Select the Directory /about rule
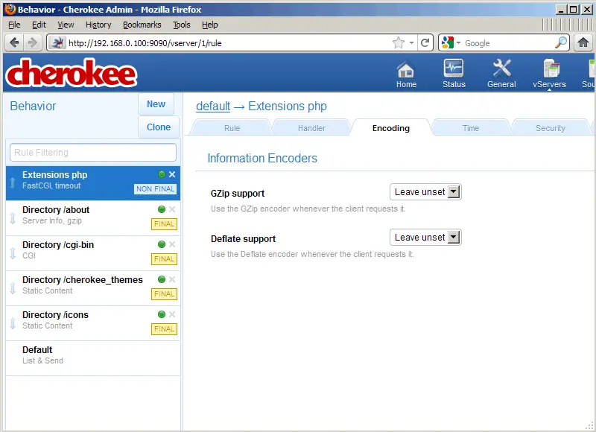596x432 pixels. point(92,218)
